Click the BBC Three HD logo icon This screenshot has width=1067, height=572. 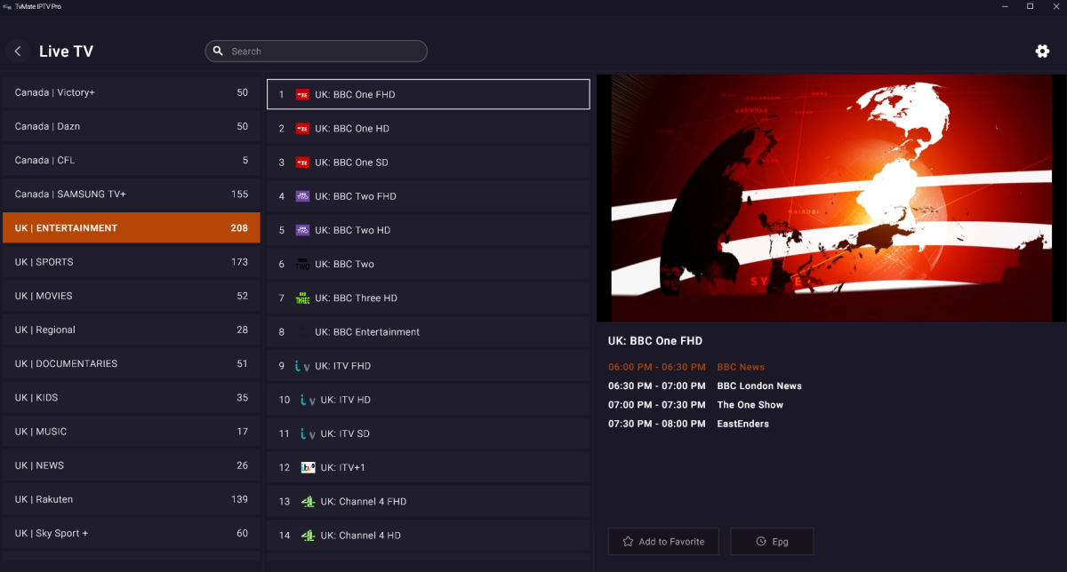click(302, 298)
